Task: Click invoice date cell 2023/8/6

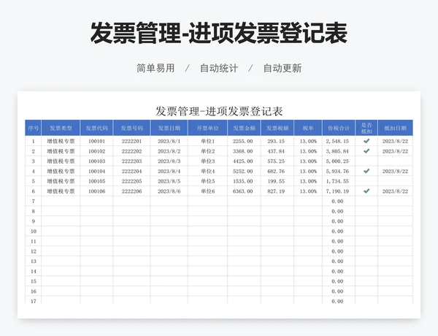Action: click(x=169, y=191)
